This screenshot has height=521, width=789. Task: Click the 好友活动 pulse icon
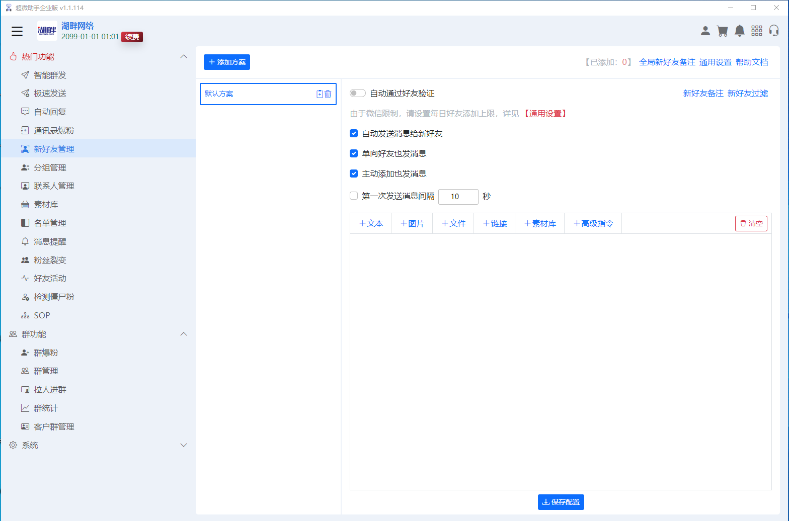[x=25, y=278]
